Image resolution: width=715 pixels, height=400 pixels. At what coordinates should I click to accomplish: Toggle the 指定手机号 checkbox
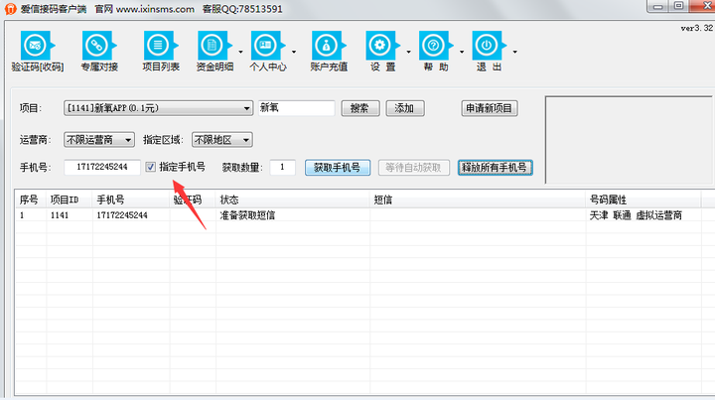(x=151, y=167)
